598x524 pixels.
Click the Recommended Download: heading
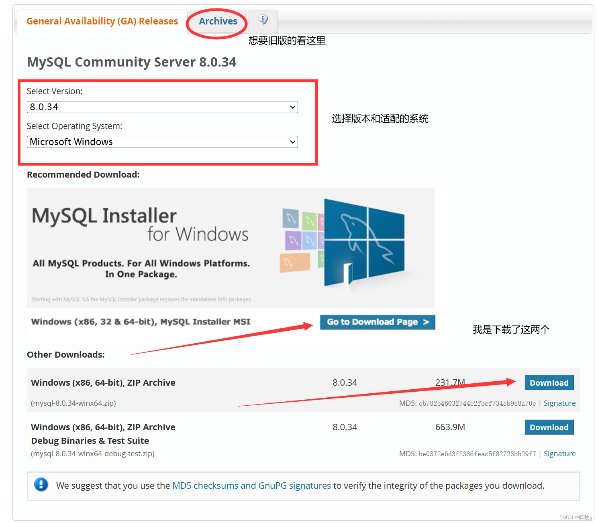coord(83,175)
